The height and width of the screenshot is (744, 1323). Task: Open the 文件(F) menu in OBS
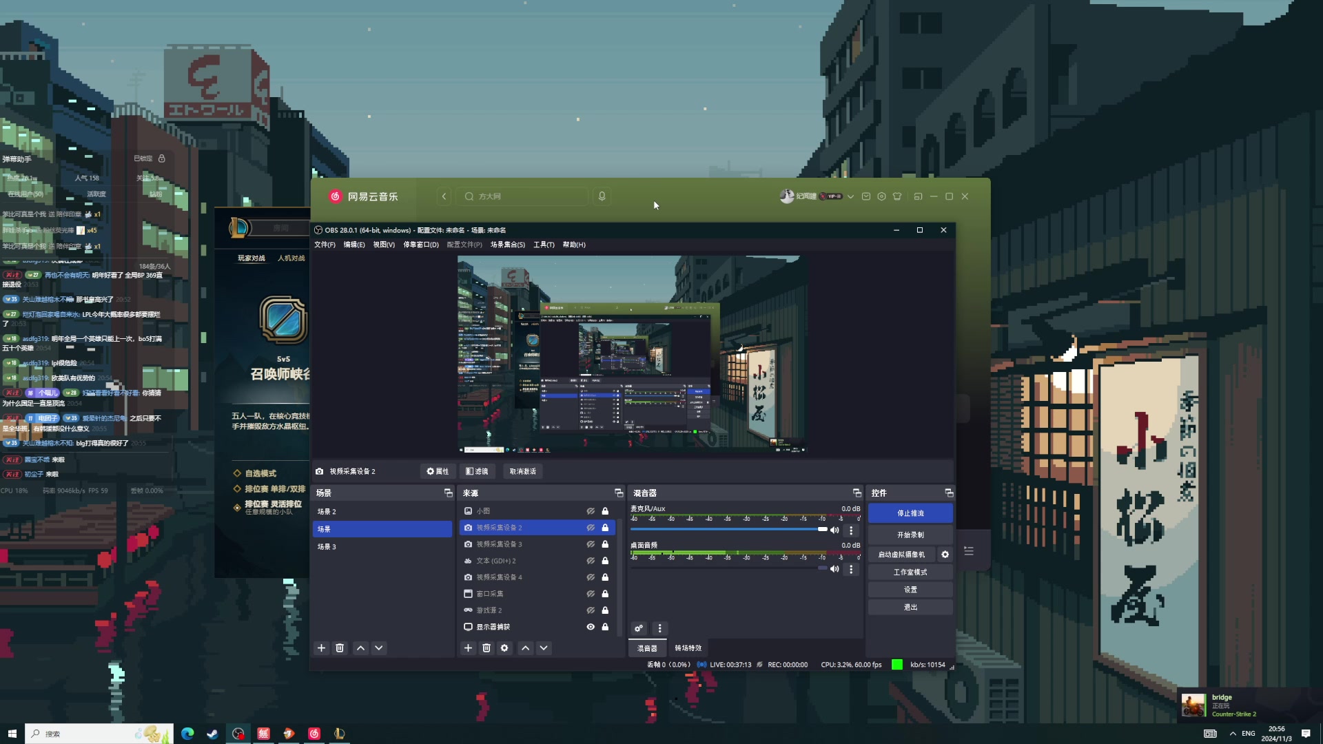325,245
